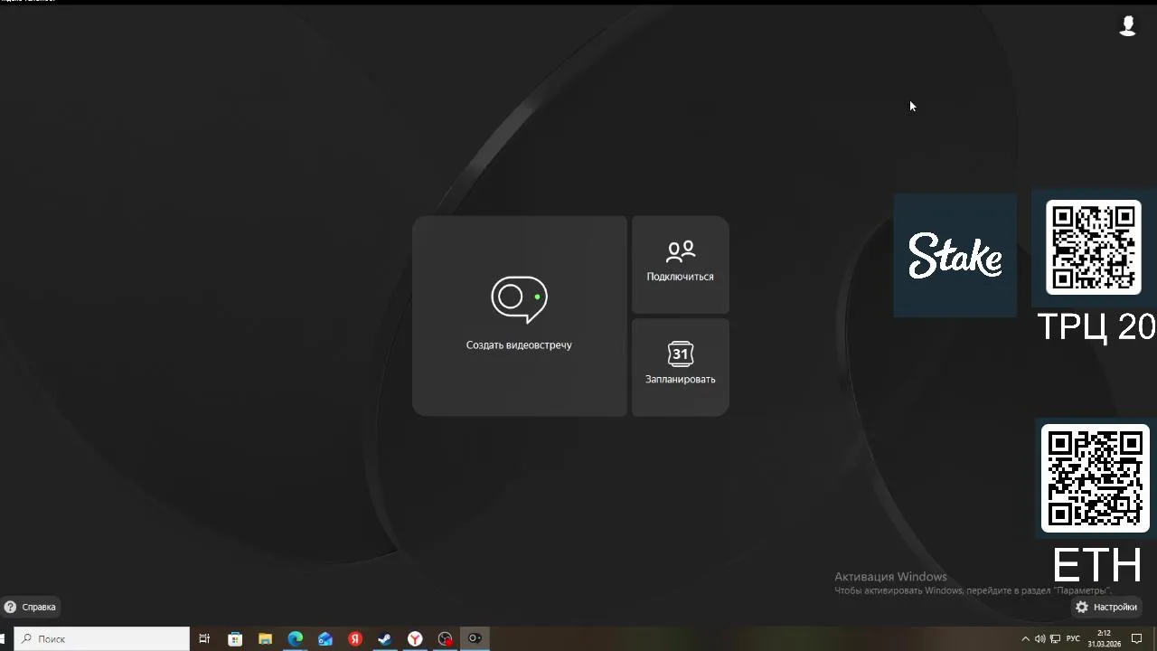Open the red Яндекс taskbar icon
The width and height of the screenshot is (1157, 651).
[355, 638]
